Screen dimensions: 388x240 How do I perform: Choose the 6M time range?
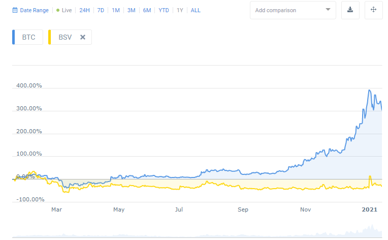[147, 10]
